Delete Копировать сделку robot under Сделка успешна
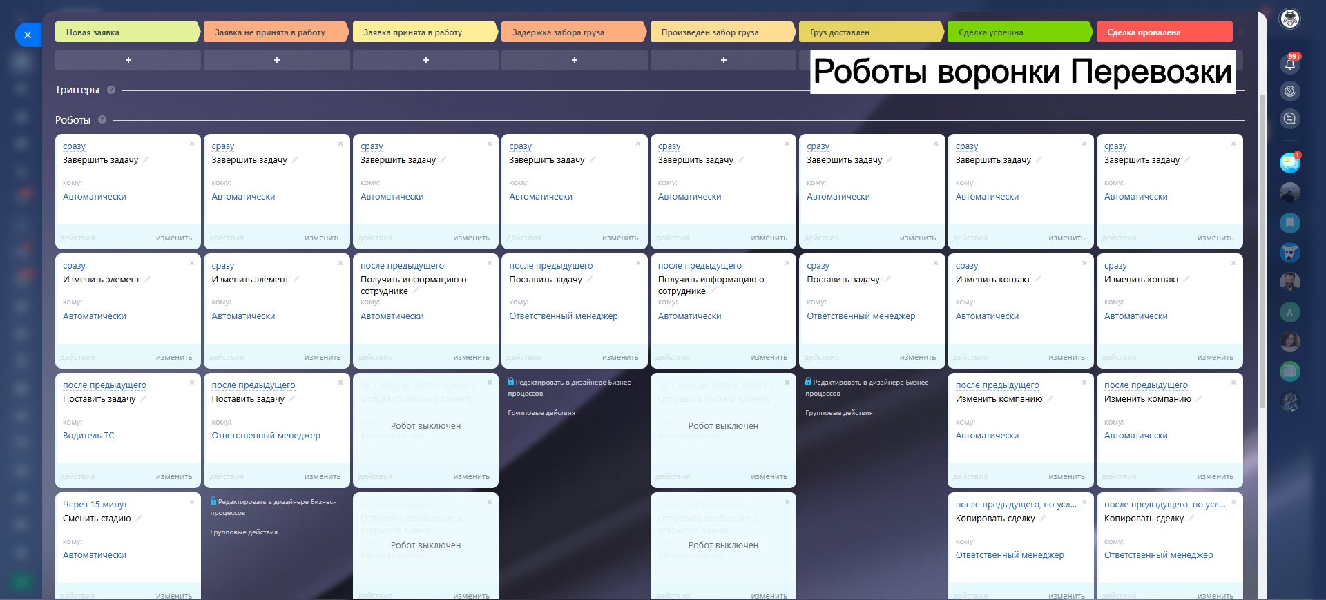Image resolution: width=1326 pixels, height=600 pixels. tap(1084, 502)
